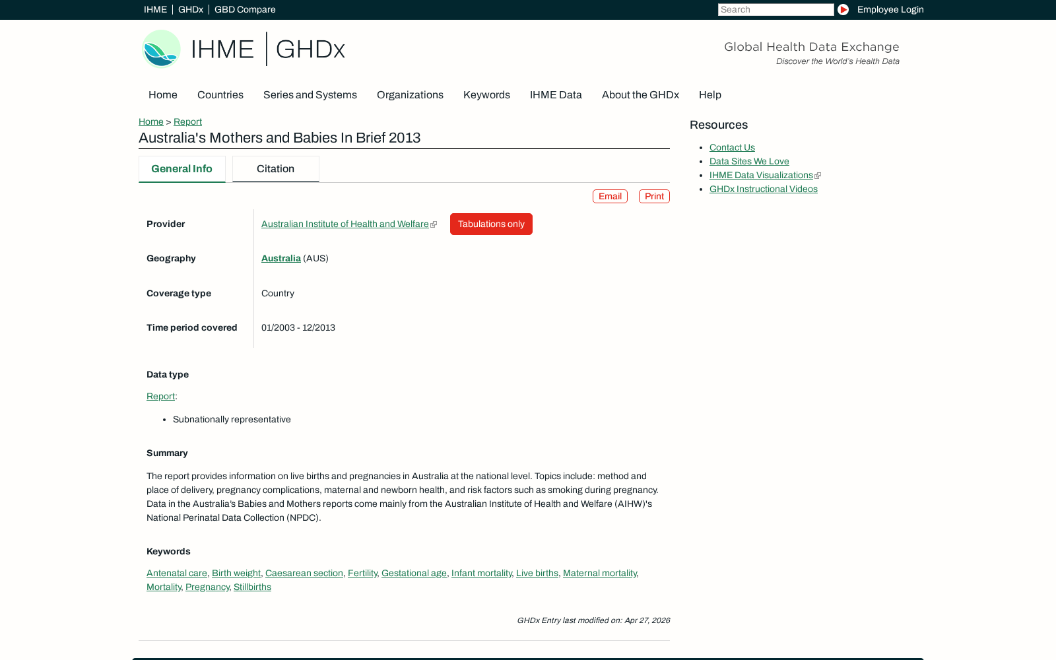This screenshot has height=660, width=1056.
Task: Click the Home breadcrumb link
Action: tap(151, 121)
